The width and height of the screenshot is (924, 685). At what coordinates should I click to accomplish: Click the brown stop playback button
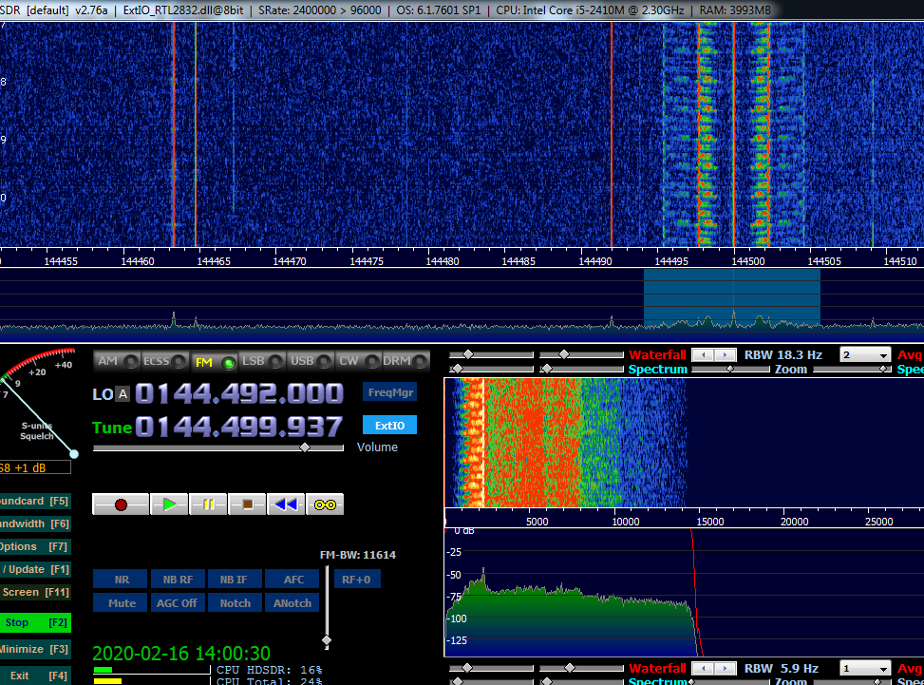point(247,504)
